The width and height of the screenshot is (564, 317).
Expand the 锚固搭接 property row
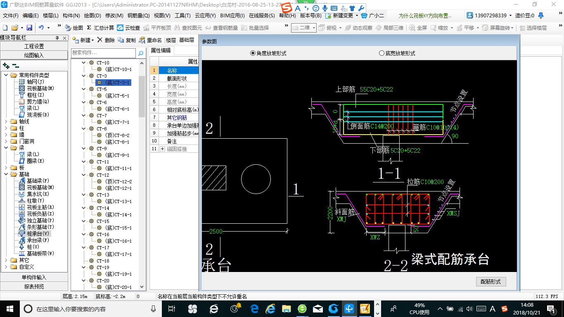click(162, 149)
